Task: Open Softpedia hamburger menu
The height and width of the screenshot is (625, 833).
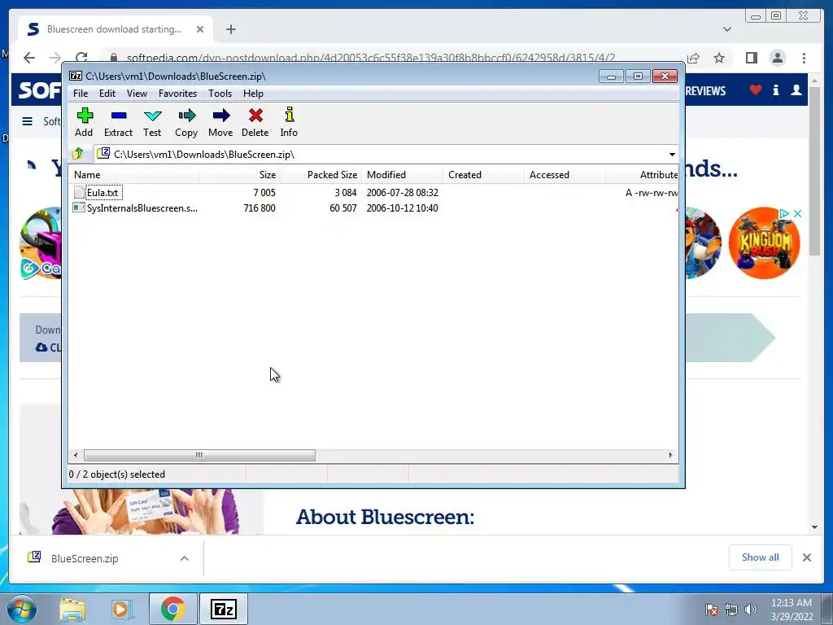Action: click(27, 122)
